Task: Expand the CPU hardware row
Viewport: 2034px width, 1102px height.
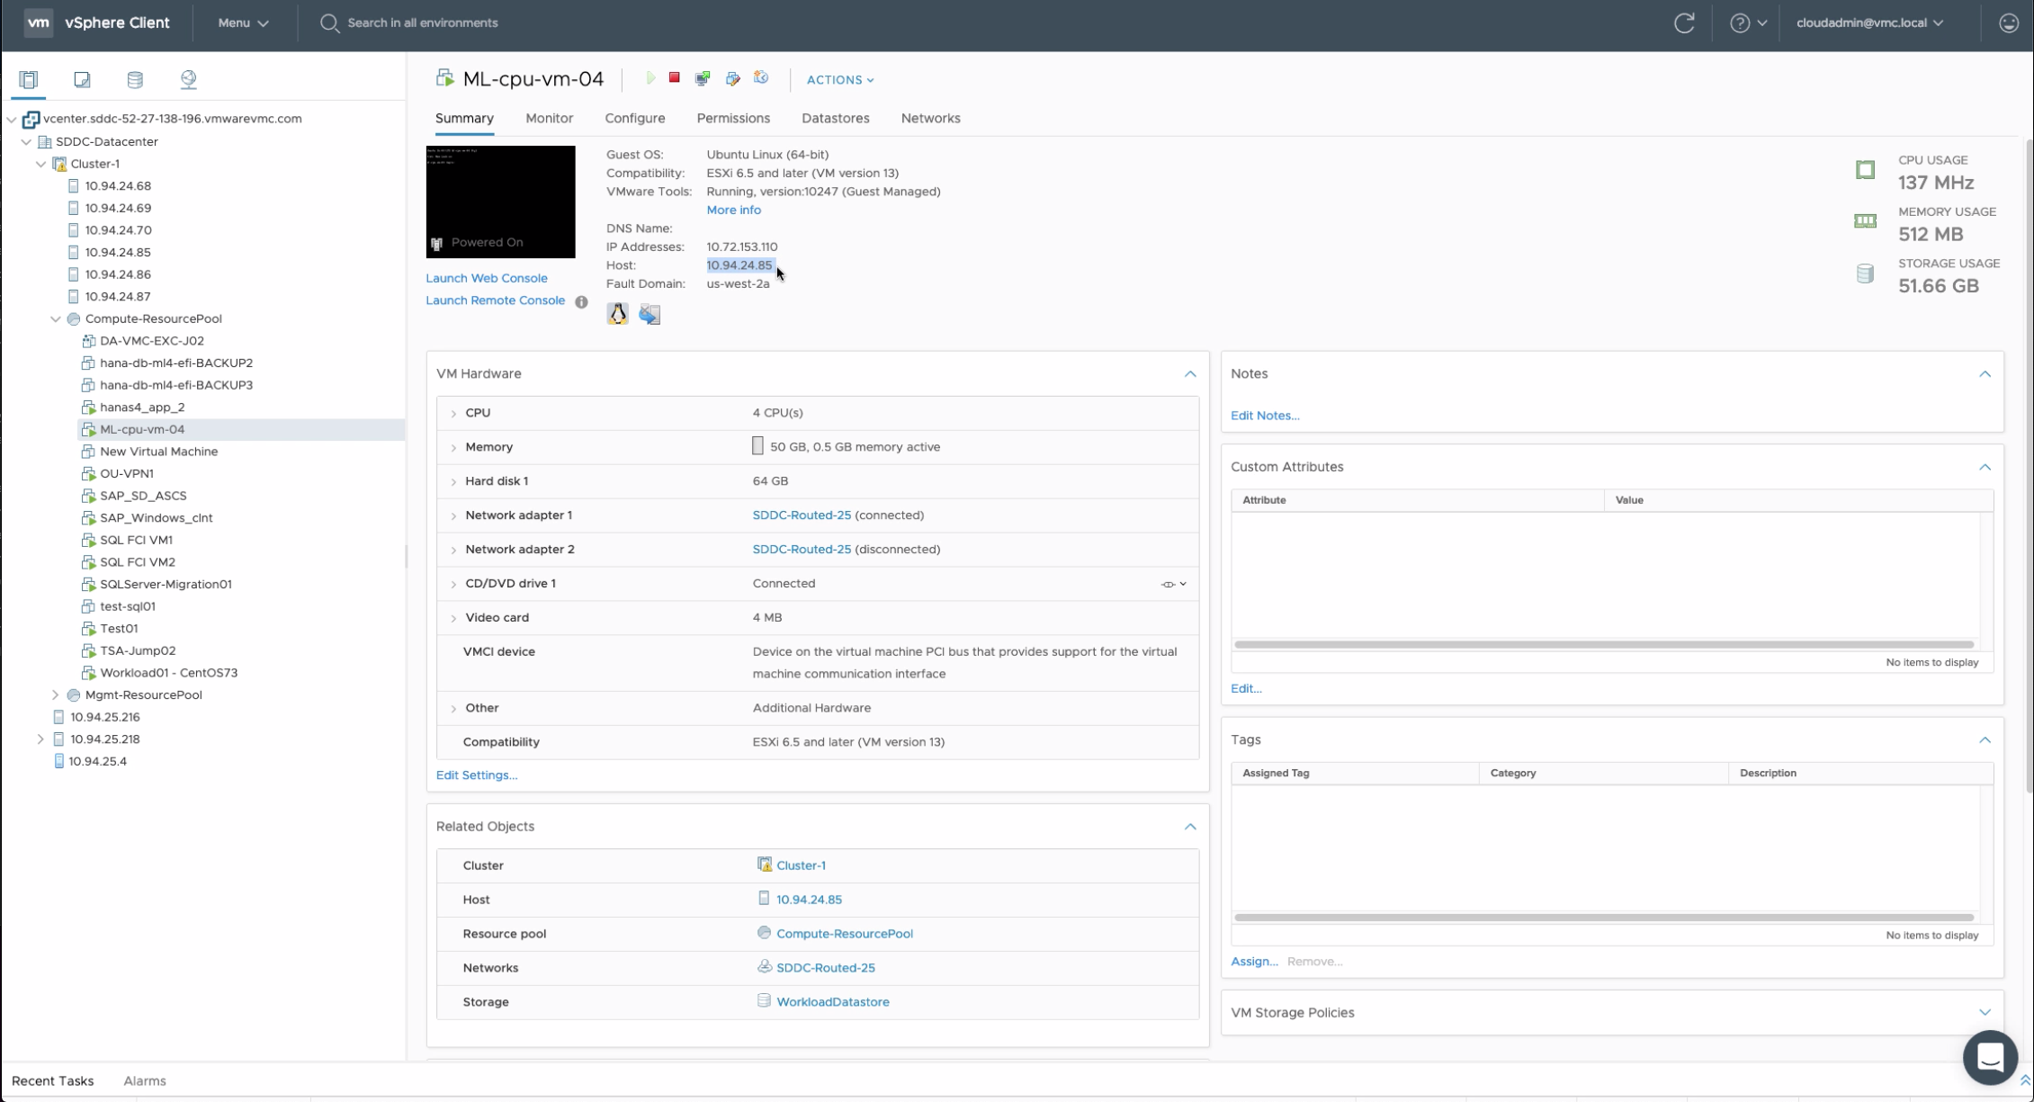Action: pyautogui.click(x=453, y=414)
